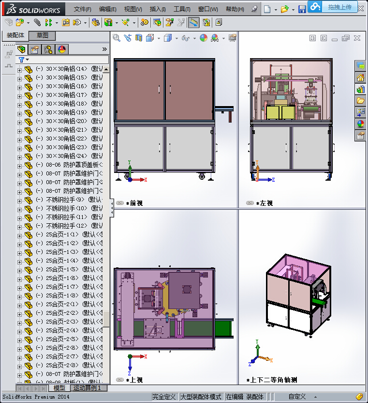The height and width of the screenshot is (403, 368).
Task: Click Interference Detection warning icon
Action: click(206, 23)
